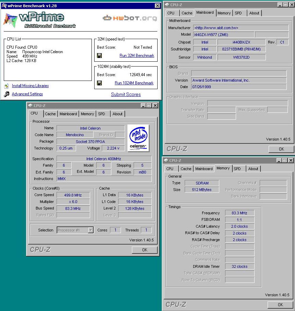Minimize the CPU-Z CPU window
This screenshot has width=295, height=311.
143,106
